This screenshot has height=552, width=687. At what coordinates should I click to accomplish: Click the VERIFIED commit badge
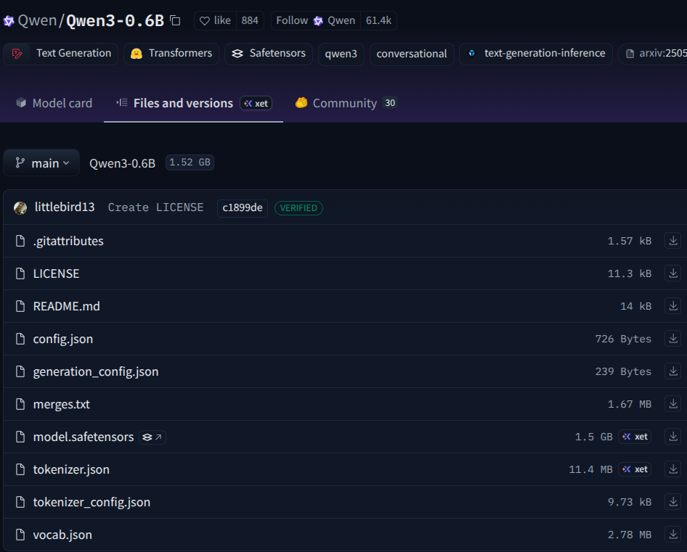298,208
